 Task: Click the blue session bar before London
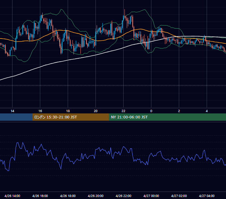tap(16, 117)
